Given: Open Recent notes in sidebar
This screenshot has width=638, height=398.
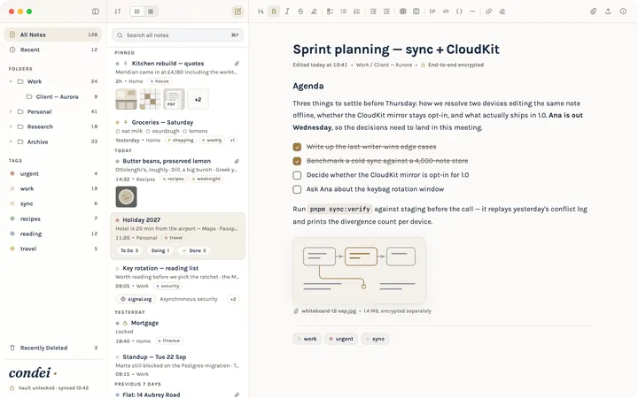Looking at the screenshot, I should [53, 50].
